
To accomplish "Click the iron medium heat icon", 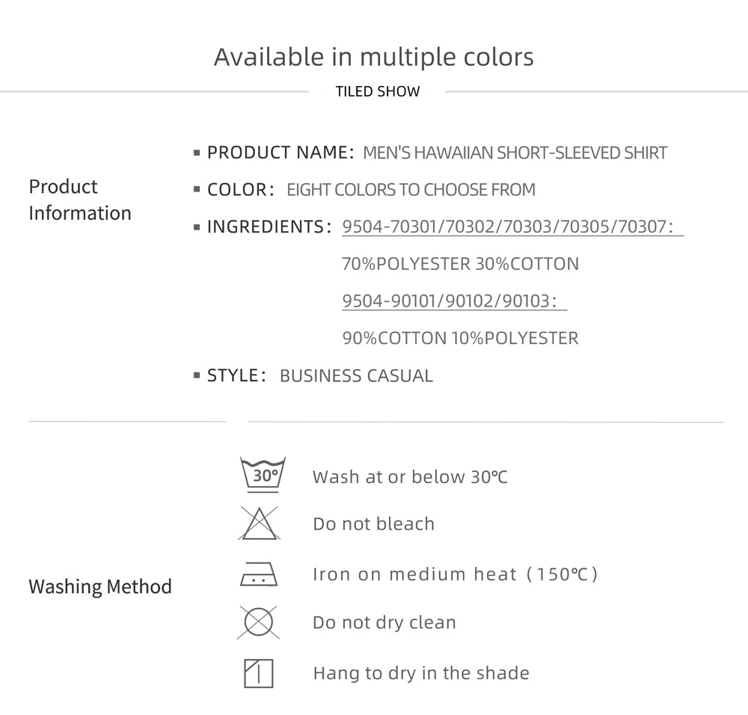I will pyautogui.click(x=259, y=574).
